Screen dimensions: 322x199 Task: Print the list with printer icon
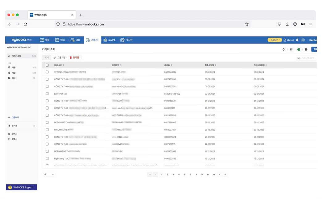pyautogui.click(x=306, y=49)
